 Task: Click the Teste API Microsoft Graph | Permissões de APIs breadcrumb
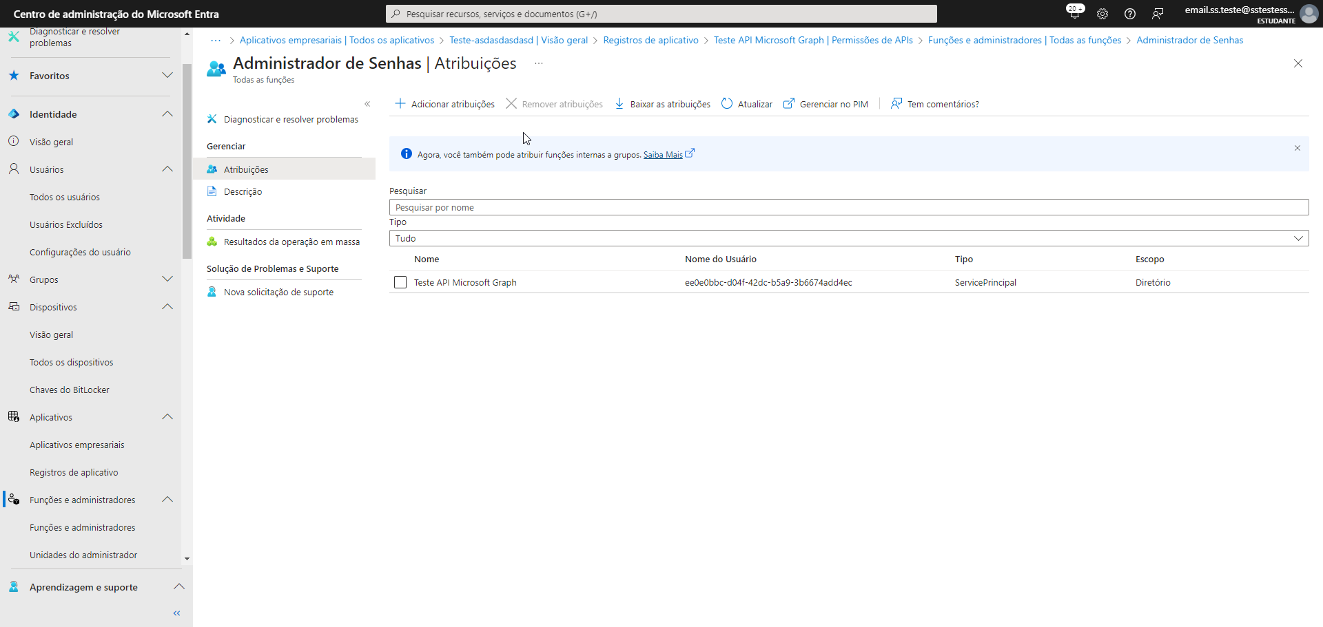pyautogui.click(x=813, y=40)
